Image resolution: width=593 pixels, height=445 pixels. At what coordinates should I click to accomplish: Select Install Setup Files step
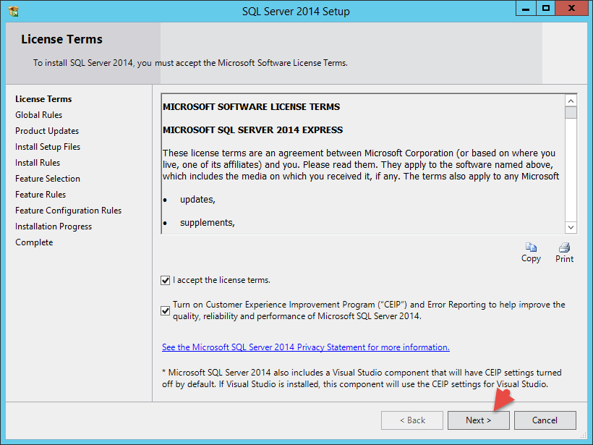click(48, 147)
